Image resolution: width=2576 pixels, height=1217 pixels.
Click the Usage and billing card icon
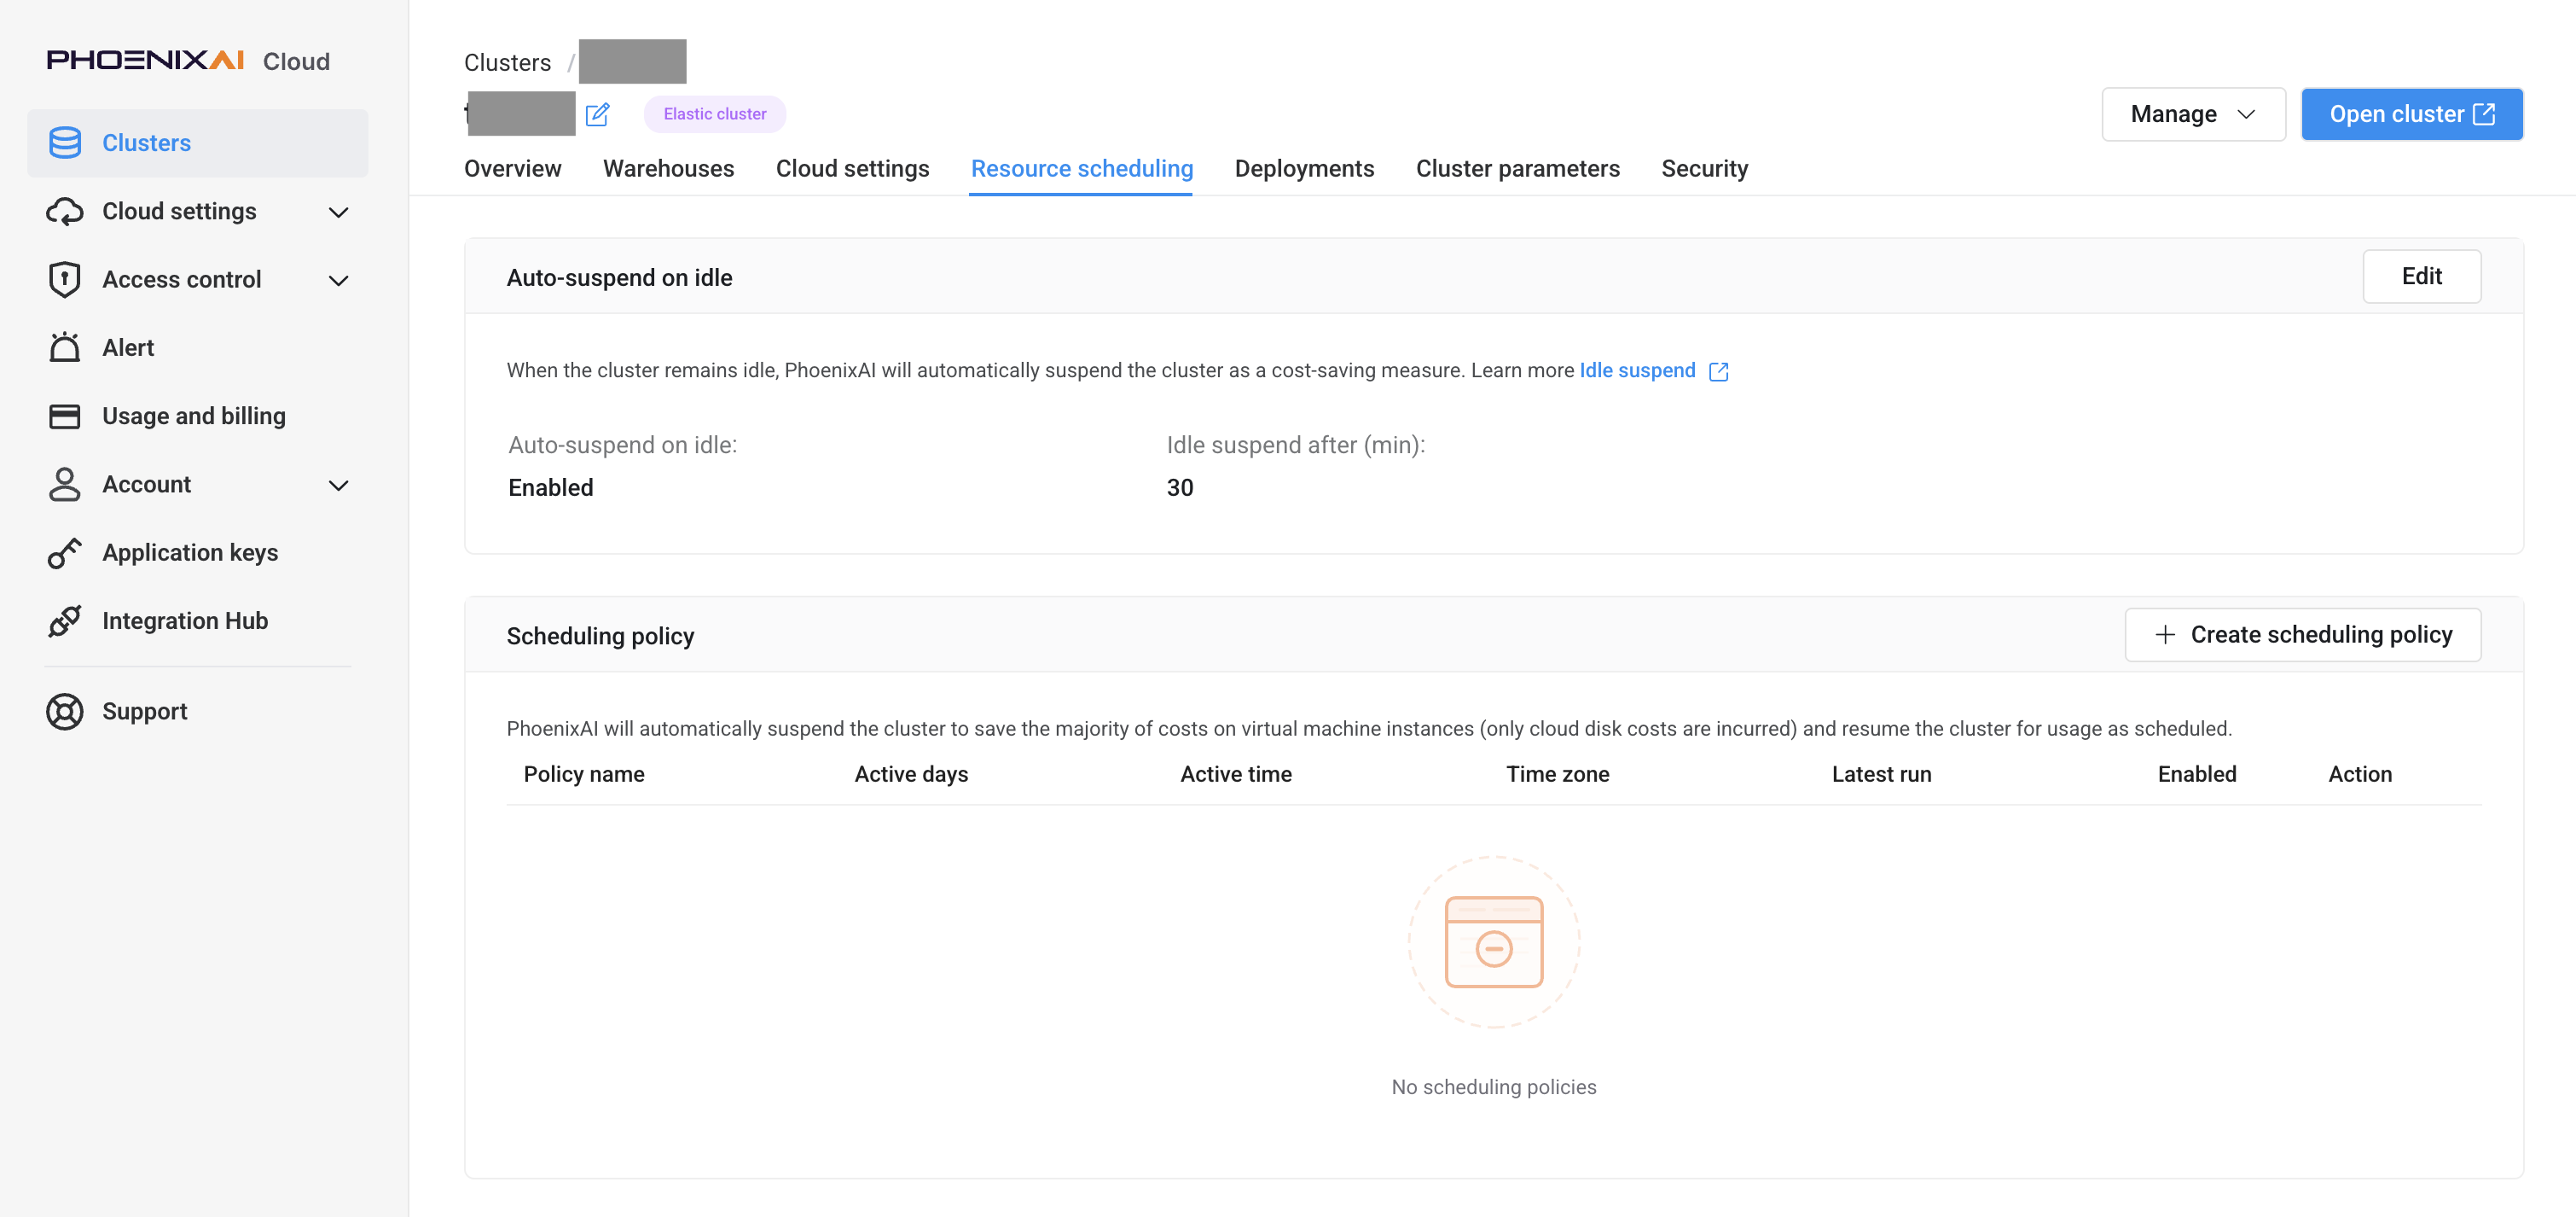coord(65,416)
